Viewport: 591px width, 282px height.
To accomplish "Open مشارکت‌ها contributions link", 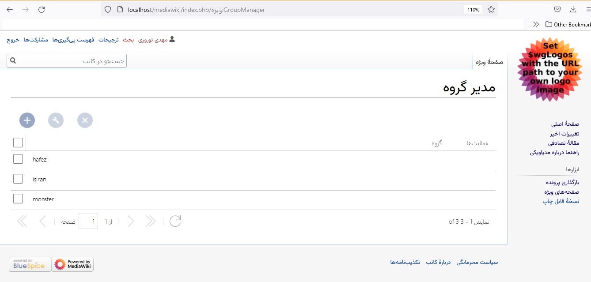I will [x=36, y=40].
